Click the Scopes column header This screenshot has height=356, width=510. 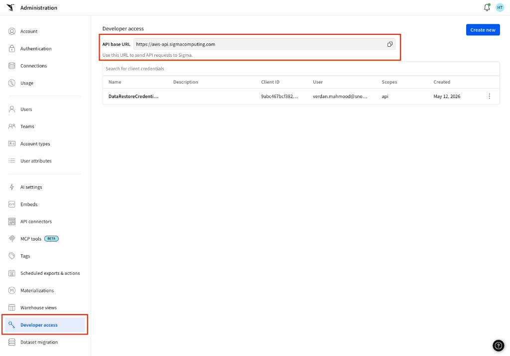[389, 82]
